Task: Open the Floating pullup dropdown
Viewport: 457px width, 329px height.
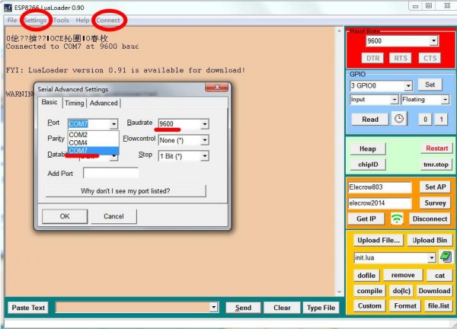Action: (445, 100)
